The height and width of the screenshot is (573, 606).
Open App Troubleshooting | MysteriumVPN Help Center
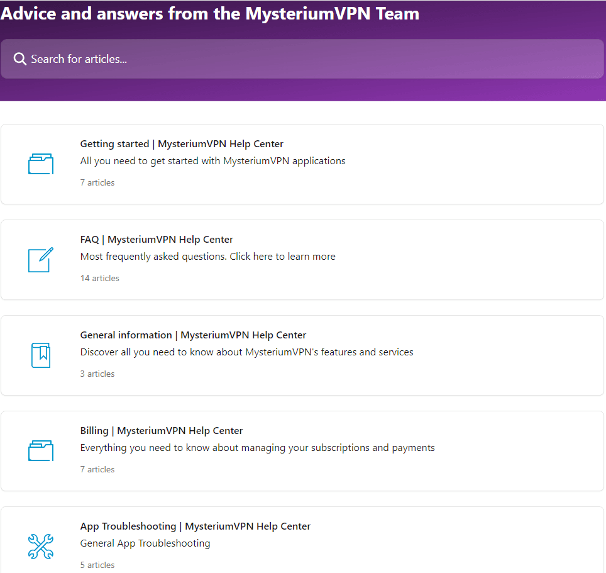[195, 526]
